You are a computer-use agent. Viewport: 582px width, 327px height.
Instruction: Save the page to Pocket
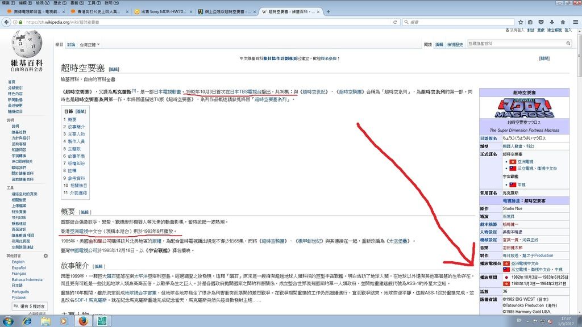coord(541,22)
